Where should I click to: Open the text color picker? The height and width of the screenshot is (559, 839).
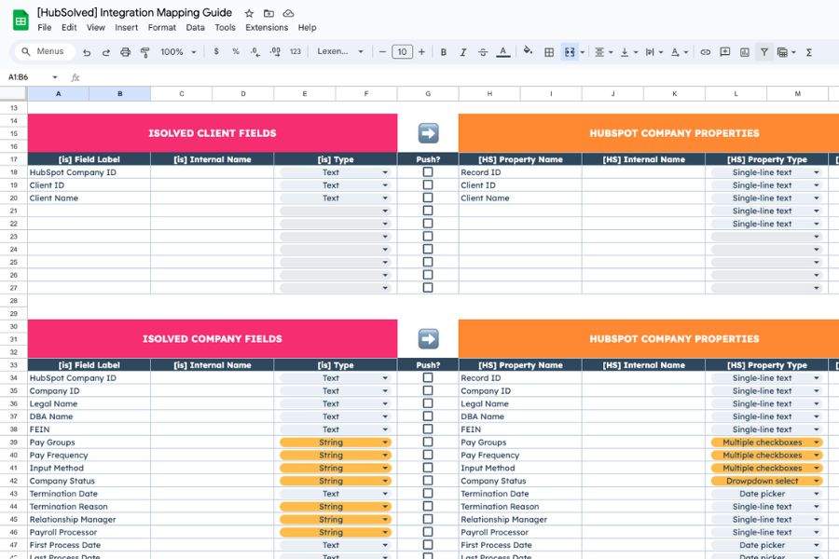pos(503,52)
